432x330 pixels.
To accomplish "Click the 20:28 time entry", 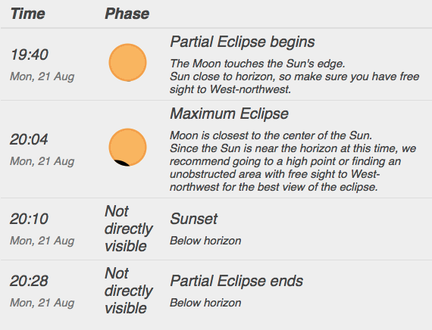I will 30,281.
